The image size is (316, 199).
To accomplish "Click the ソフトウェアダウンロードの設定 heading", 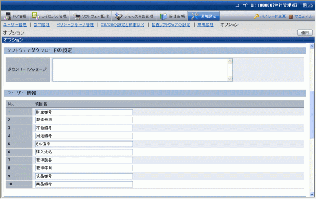I will point(40,50).
